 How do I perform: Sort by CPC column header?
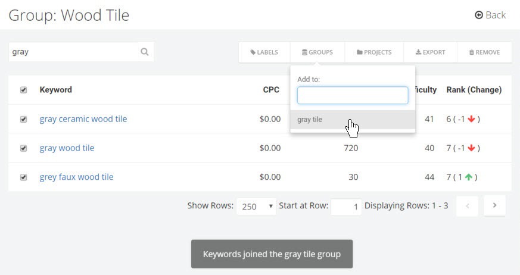click(x=271, y=90)
